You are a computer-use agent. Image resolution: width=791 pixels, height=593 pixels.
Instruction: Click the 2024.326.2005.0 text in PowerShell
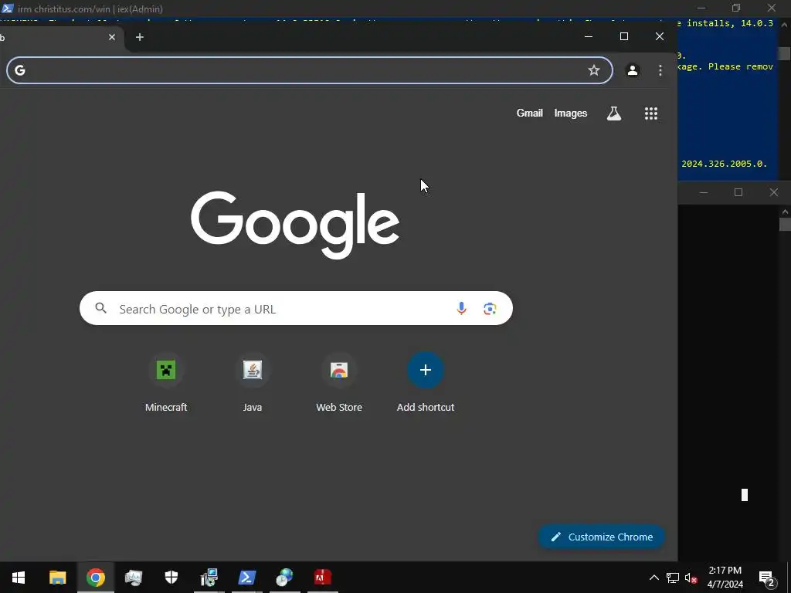coord(724,164)
